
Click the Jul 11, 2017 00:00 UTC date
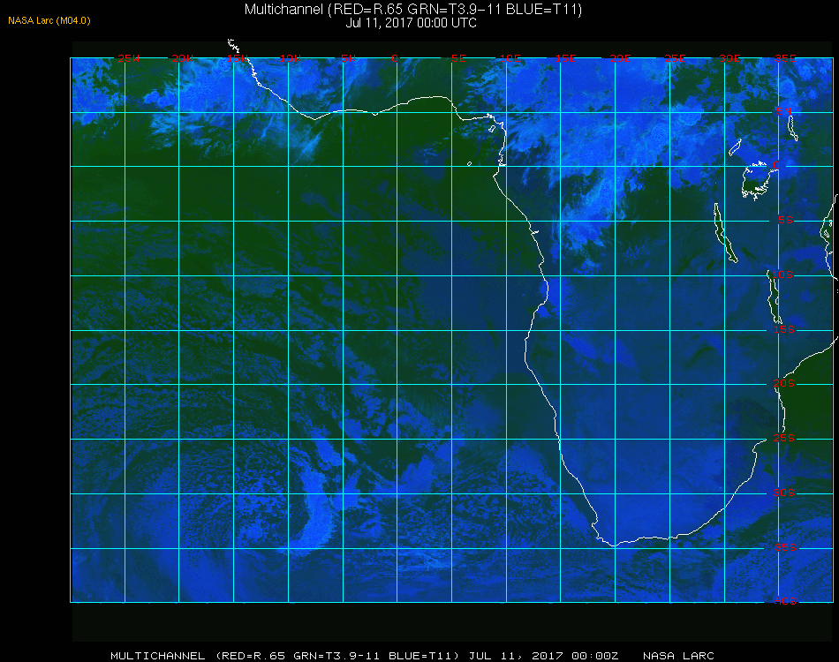click(411, 23)
